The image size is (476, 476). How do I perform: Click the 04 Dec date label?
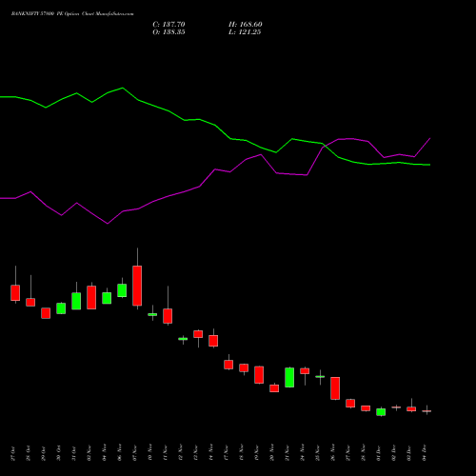click(425, 453)
